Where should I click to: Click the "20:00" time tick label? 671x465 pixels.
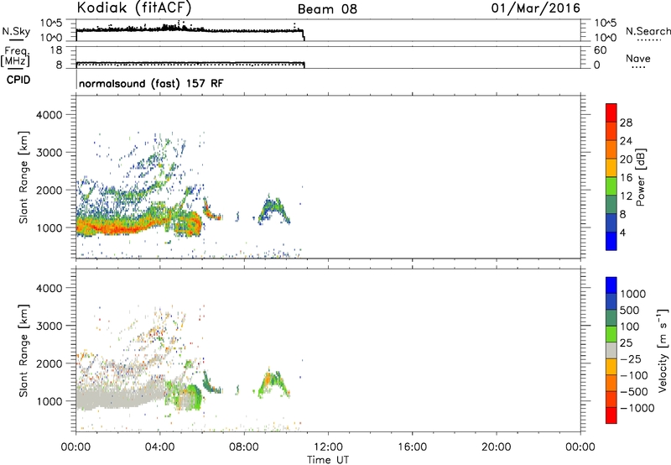(497, 447)
